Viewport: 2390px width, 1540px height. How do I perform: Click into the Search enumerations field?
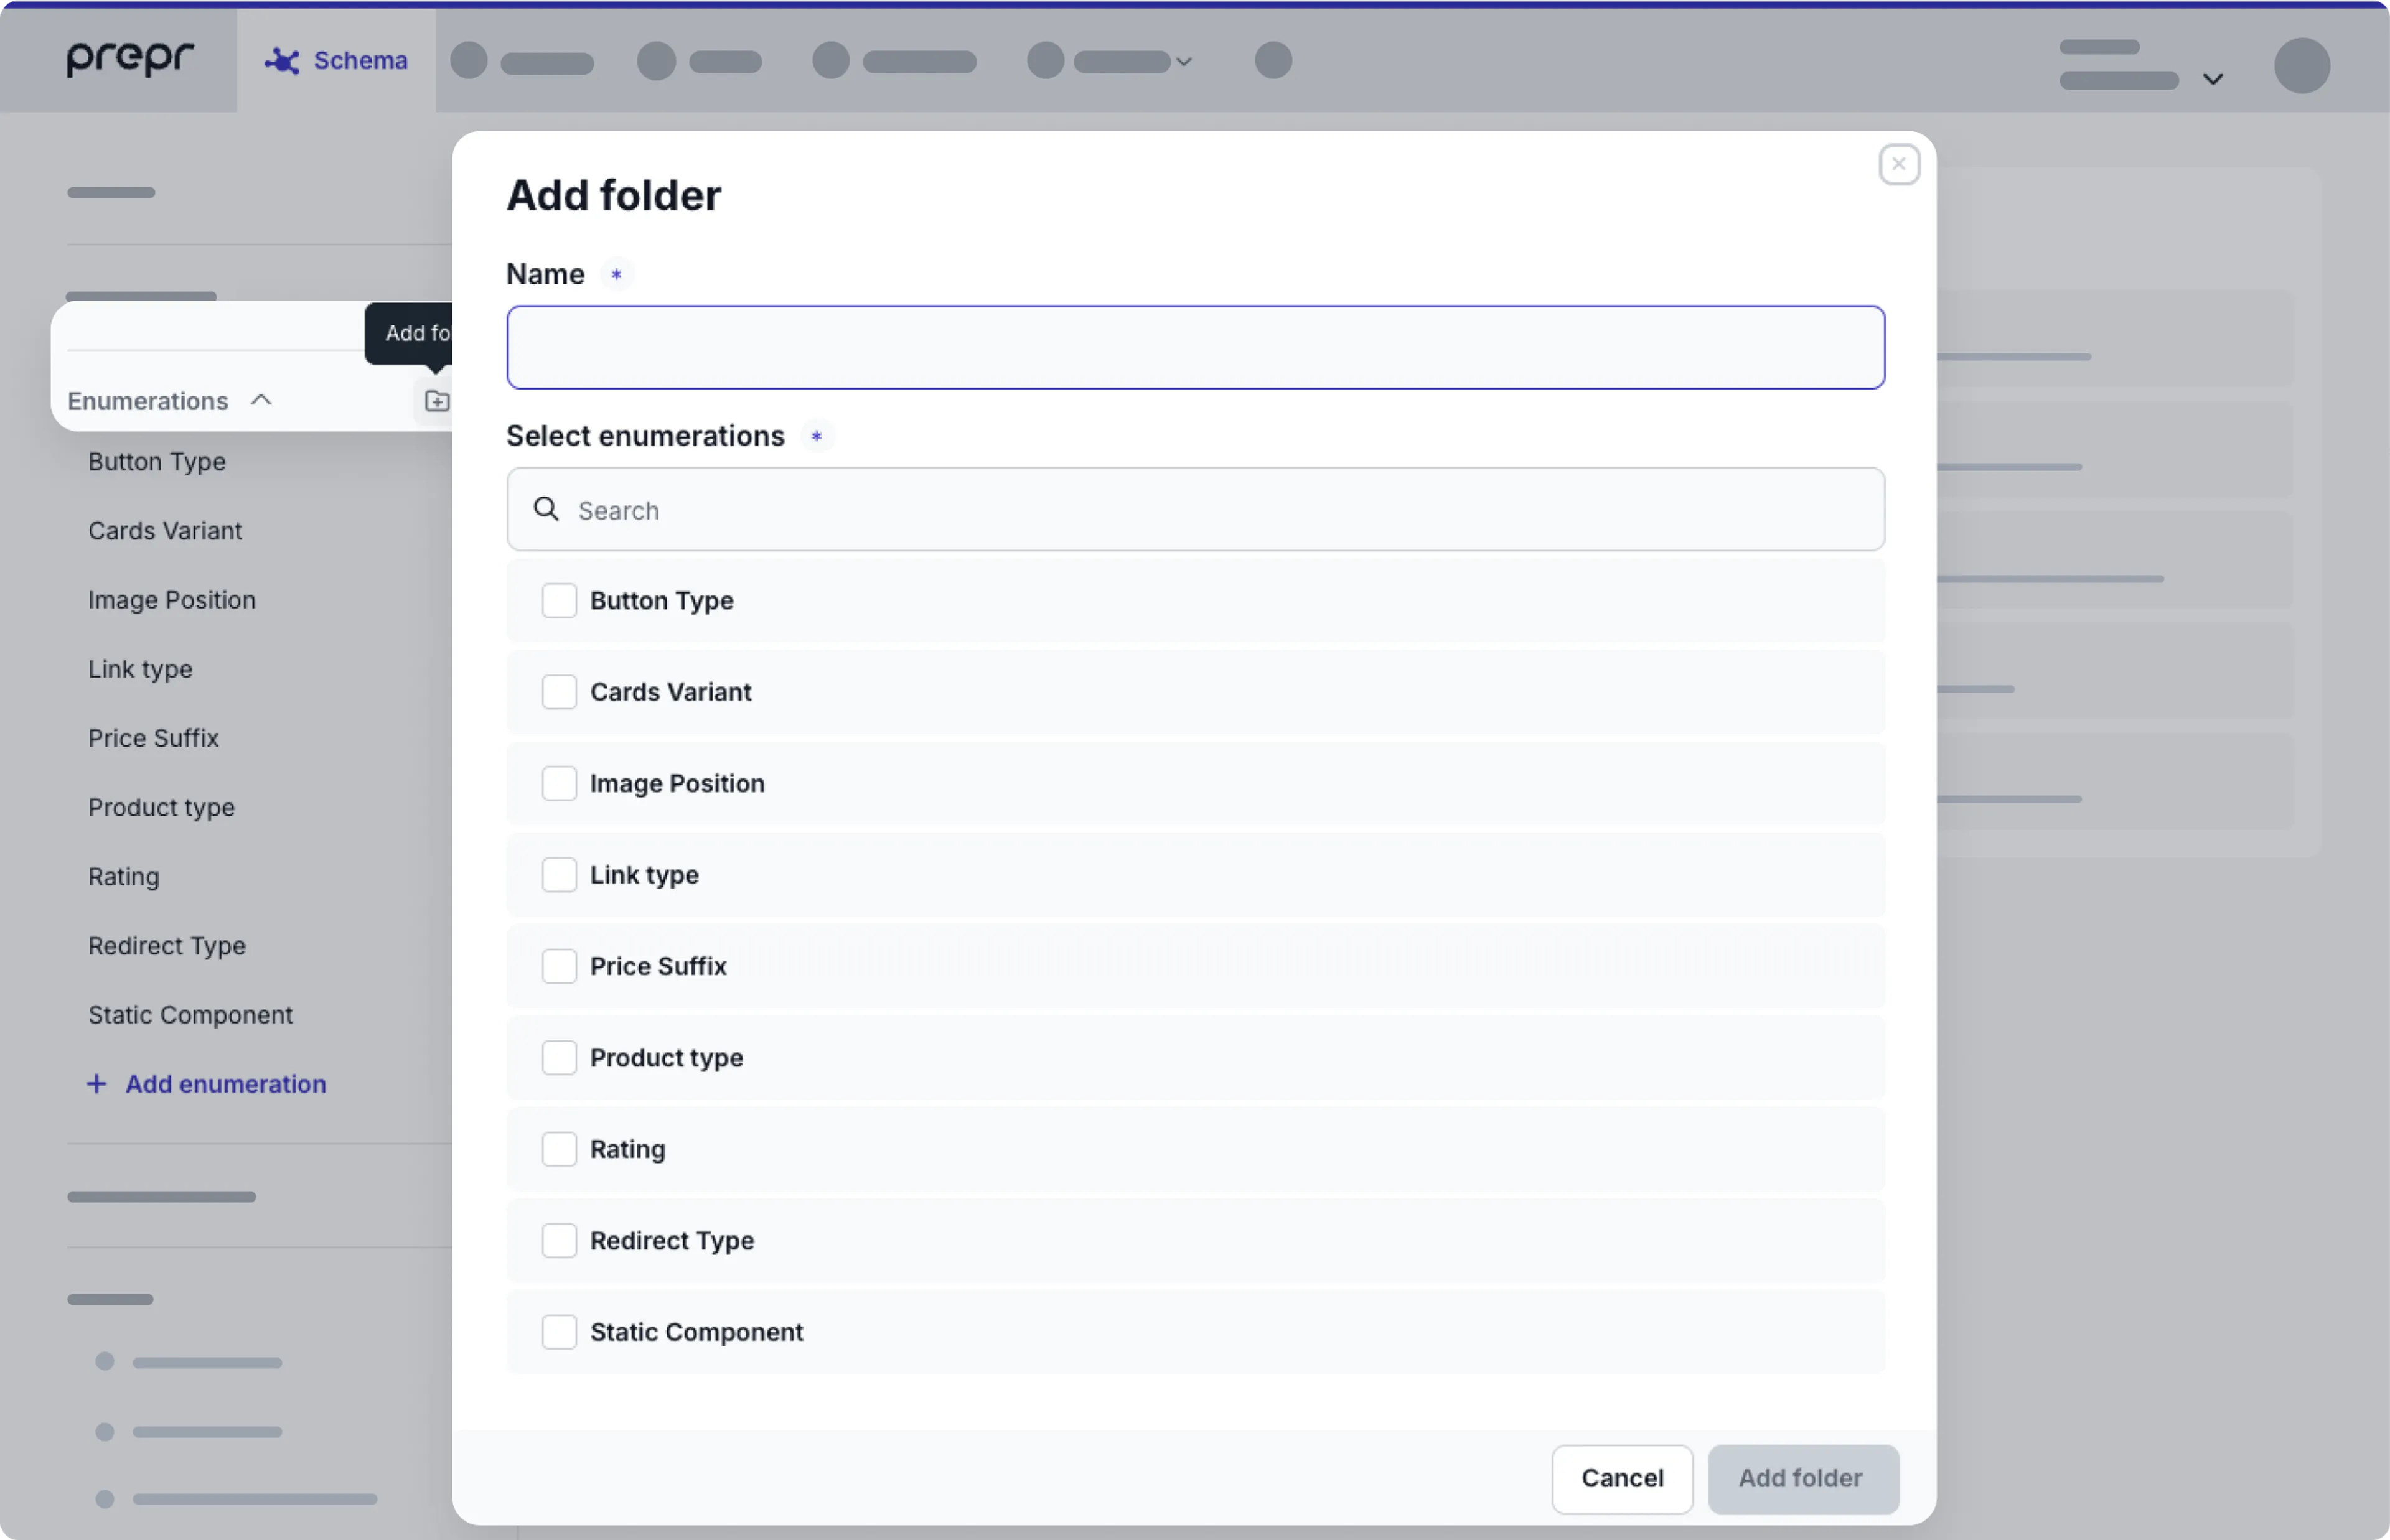pyautogui.click(x=1195, y=510)
